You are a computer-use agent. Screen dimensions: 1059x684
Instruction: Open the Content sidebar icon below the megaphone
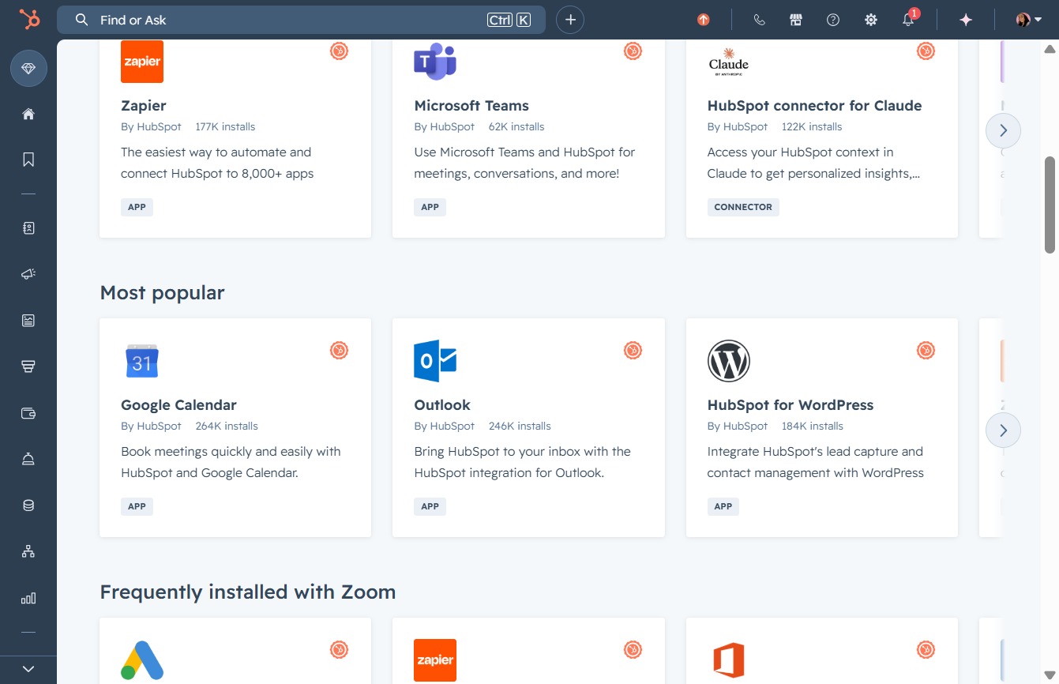coord(28,321)
